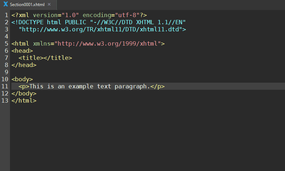Image resolution: width=285 pixels, height=171 pixels.
Task: Click line number 5 in the gutter
Action: 6,43
